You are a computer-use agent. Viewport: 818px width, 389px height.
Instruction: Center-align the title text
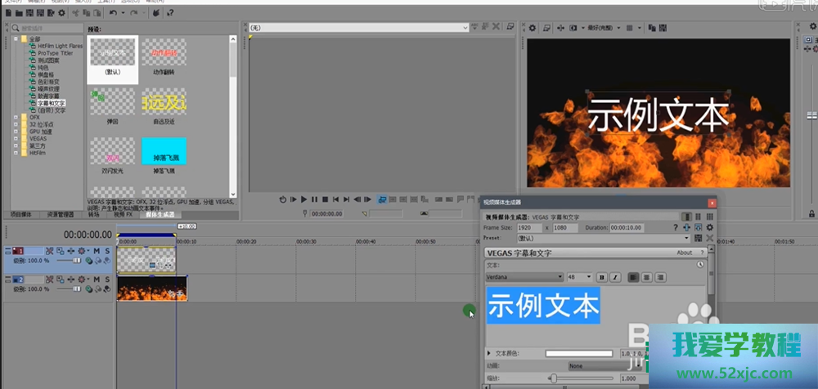[x=647, y=277]
